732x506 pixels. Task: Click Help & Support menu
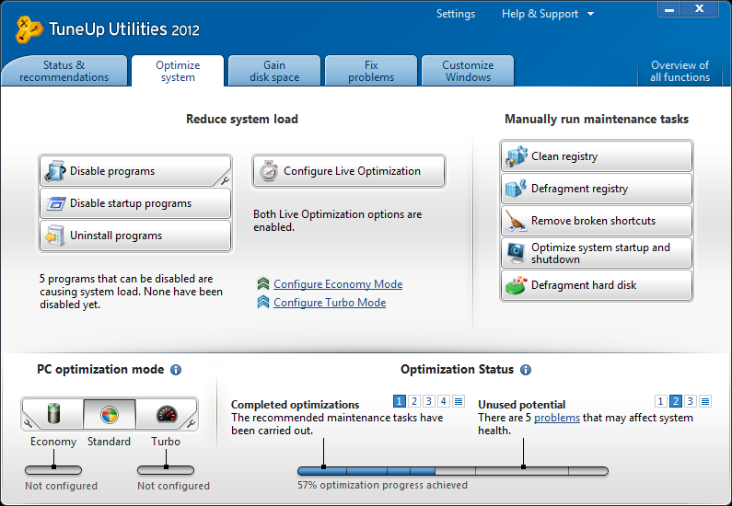point(540,14)
